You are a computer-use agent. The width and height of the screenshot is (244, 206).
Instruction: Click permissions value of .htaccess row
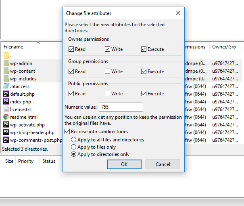(195, 86)
